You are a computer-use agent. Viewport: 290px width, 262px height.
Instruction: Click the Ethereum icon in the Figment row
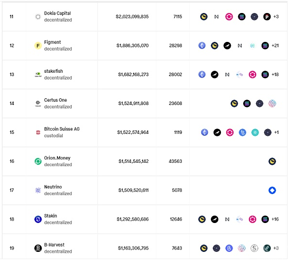click(x=202, y=46)
